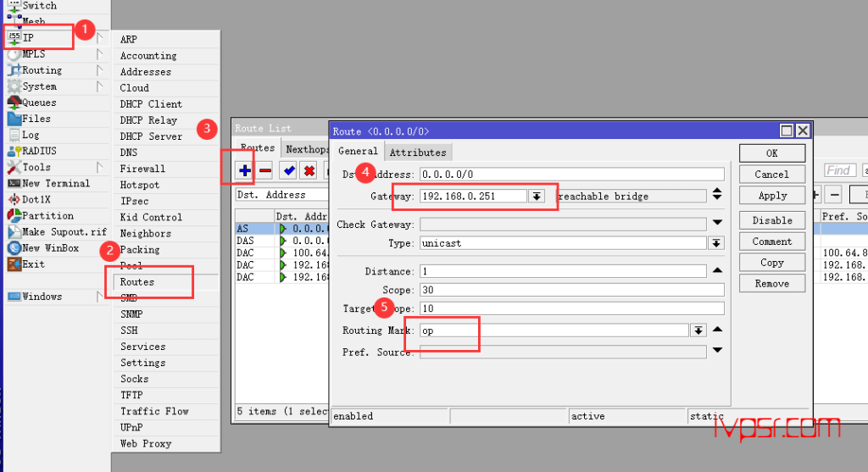Viewport: 868px width, 472px height.
Task: Click Make Supout.rif sidebar item
Action: point(64,232)
